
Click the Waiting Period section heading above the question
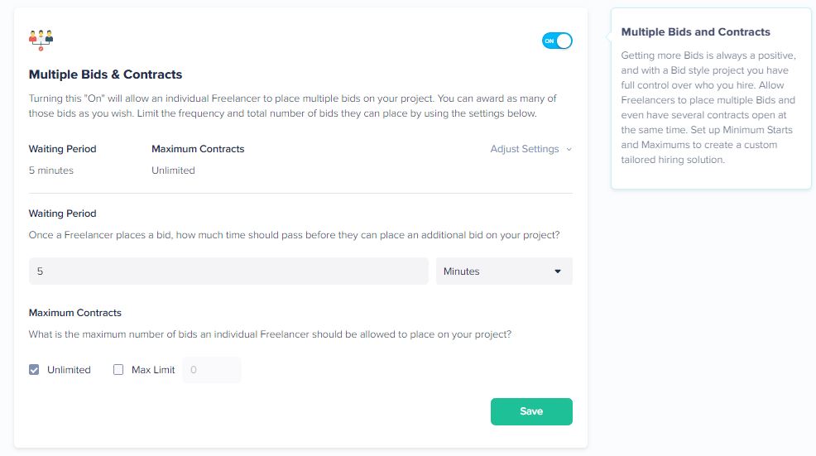tap(62, 214)
